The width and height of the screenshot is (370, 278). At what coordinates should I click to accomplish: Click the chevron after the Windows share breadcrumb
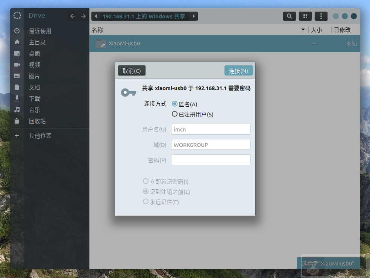[194, 16]
